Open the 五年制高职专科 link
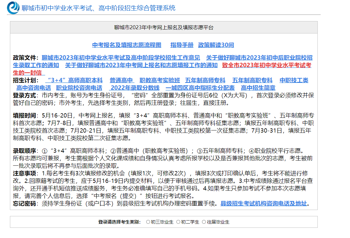 (x=252, y=80)
